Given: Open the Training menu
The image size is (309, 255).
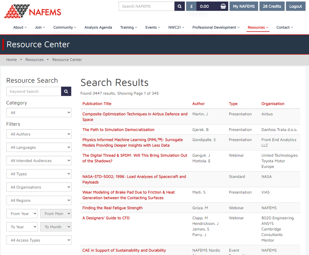Looking at the screenshot, I should [128, 27].
